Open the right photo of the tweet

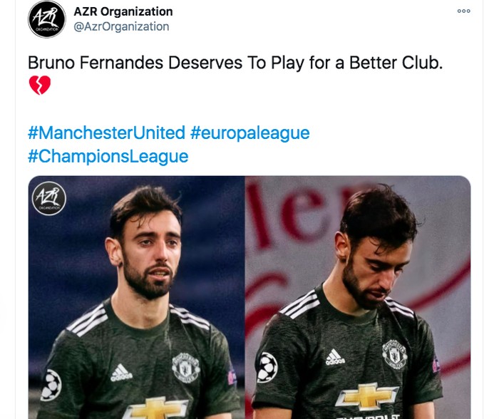[x=358, y=297]
